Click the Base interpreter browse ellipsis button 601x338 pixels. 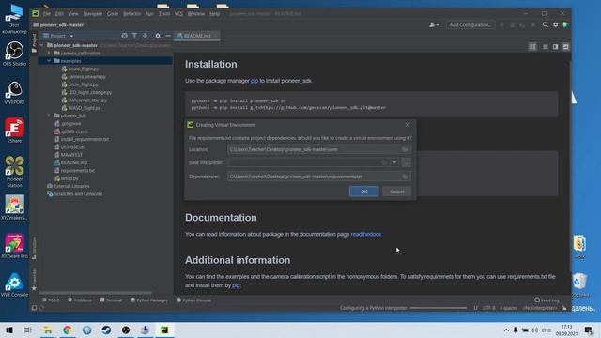(407, 162)
